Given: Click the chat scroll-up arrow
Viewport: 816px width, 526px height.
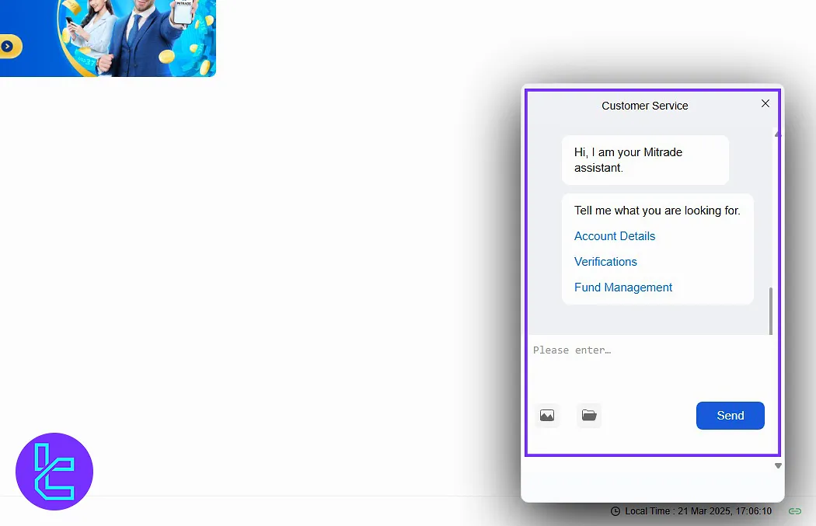Looking at the screenshot, I should click(777, 134).
